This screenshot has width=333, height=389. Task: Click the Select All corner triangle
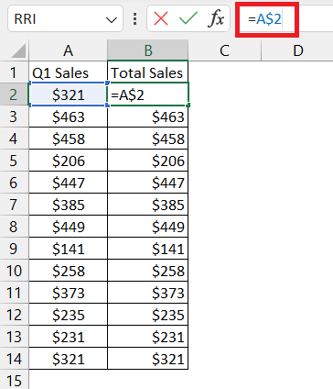pyautogui.click(x=18, y=50)
